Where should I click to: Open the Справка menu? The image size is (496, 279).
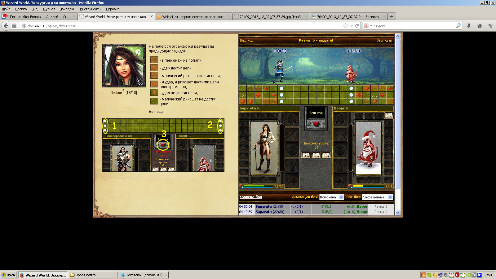113,9
